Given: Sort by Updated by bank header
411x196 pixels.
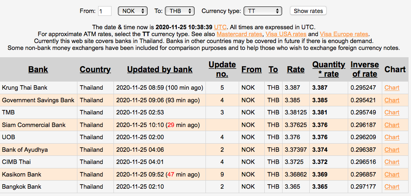Looking at the screenshot, I should (160, 69).
